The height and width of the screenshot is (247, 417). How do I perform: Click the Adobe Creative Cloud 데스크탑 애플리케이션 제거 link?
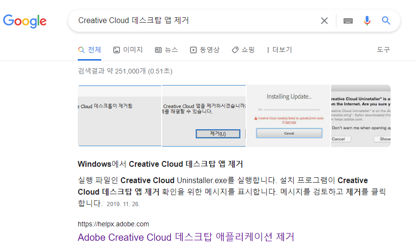click(186, 237)
